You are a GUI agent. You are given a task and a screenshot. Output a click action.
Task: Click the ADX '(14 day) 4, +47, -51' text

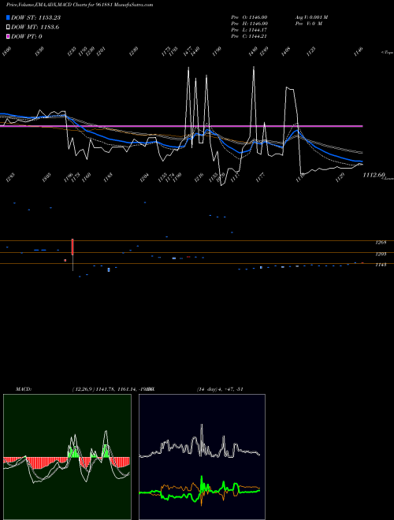220,389
